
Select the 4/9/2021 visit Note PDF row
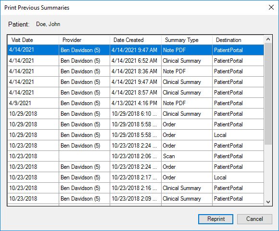pyautogui.click(x=136, y=103)
